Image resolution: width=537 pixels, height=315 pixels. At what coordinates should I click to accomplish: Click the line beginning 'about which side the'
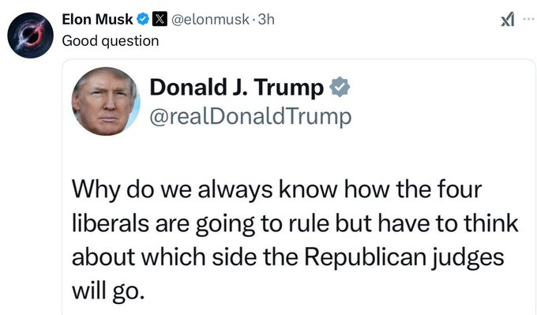(x=287, y=257)
